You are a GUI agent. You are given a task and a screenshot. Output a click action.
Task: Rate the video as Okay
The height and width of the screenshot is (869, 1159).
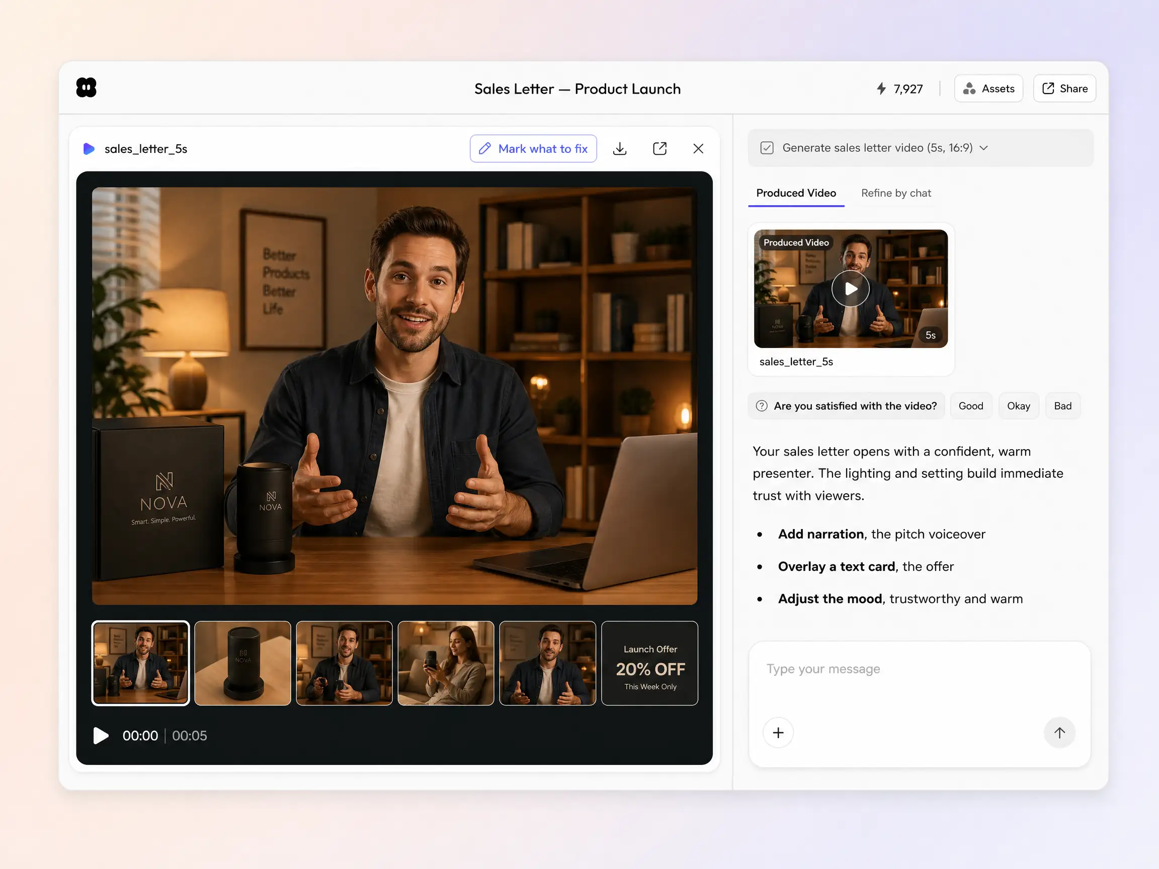coord(1018,406)
